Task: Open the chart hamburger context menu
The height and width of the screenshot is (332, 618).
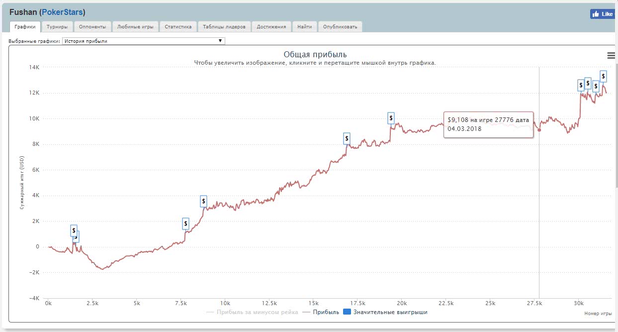Action: click(x=611, y=55)
